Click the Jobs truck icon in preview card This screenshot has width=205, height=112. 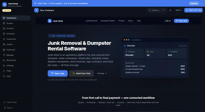[148, 52]
